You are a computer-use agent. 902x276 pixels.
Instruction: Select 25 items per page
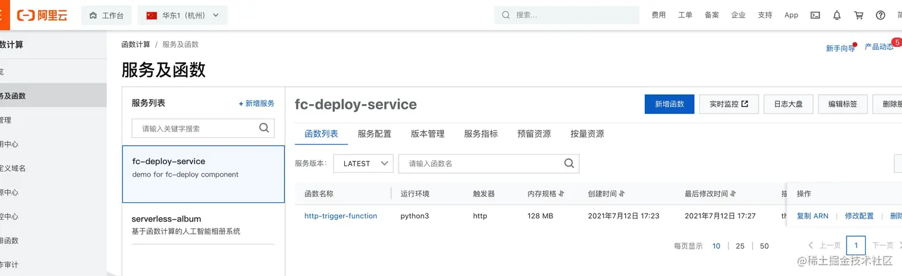coord(740,246)
